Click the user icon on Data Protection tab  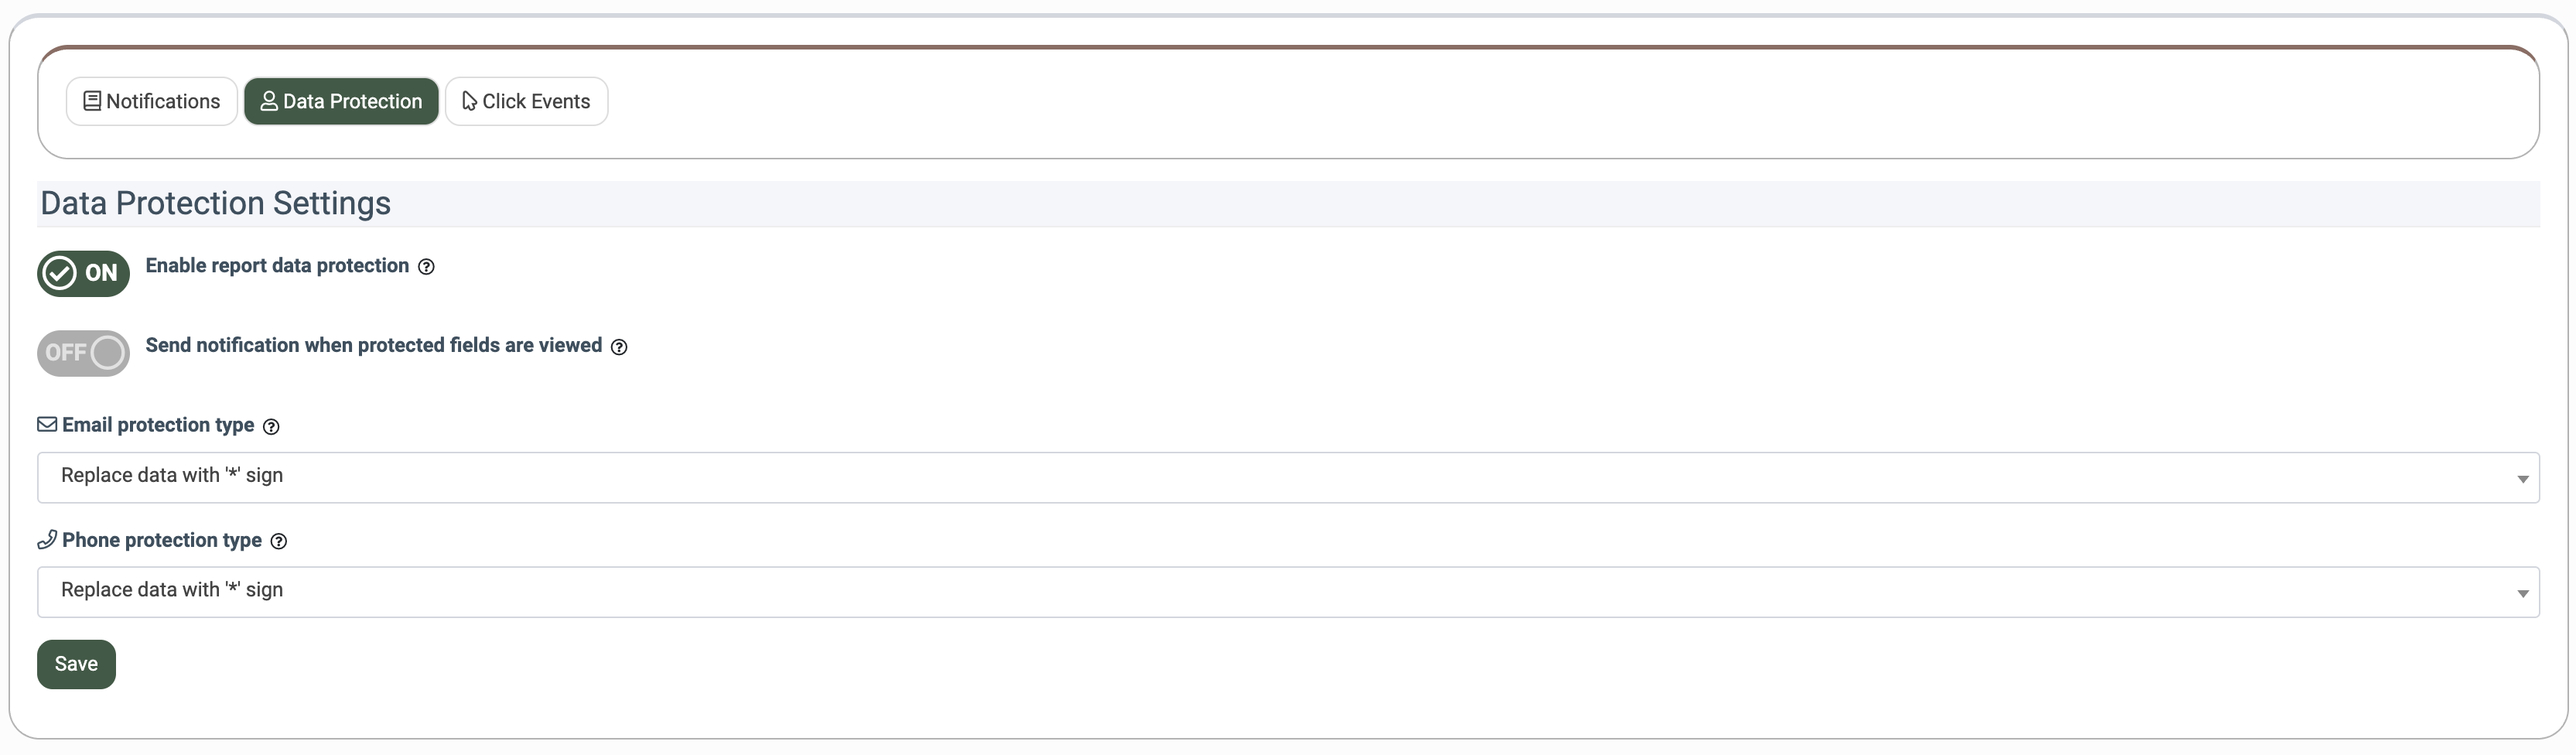[269, 101]
